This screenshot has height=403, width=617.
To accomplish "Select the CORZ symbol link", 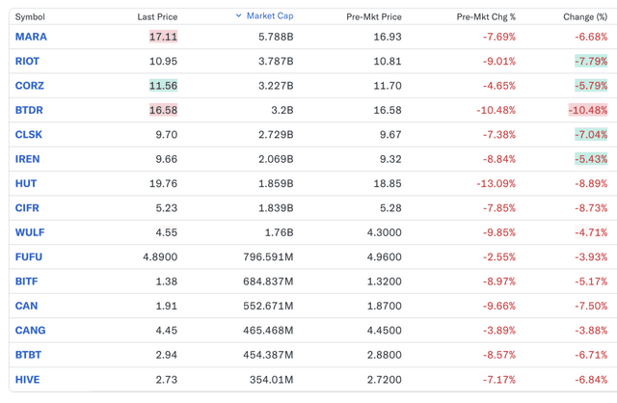I will point(30,86).
